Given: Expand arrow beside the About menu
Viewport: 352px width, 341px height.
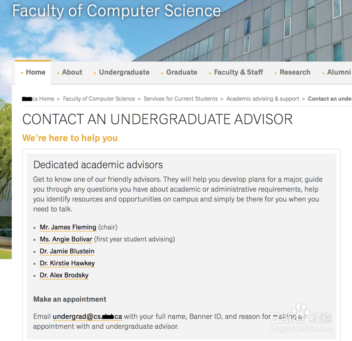Looking at the screenshot, I should (58, 73).
